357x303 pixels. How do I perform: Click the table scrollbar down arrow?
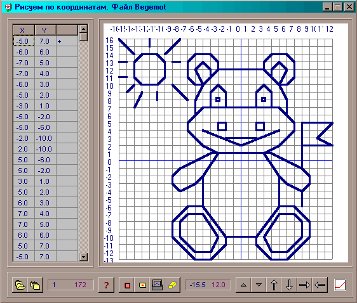[x=84, y=257]
